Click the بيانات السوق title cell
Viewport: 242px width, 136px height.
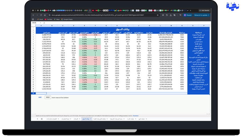click(123, 29)
